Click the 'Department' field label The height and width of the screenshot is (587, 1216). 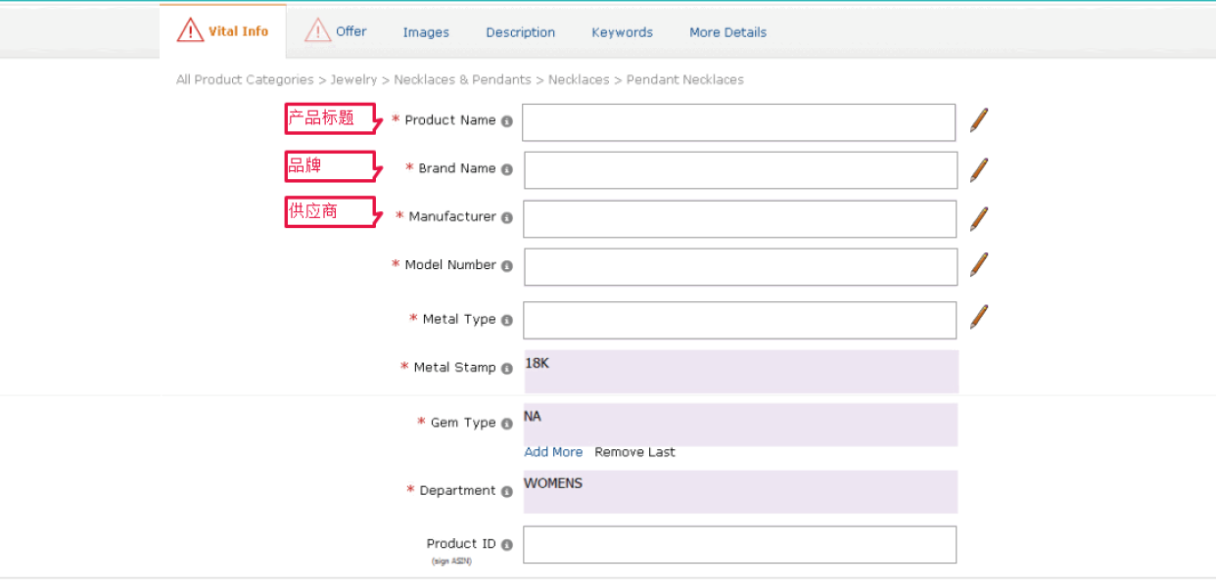[x=458, y=491]
